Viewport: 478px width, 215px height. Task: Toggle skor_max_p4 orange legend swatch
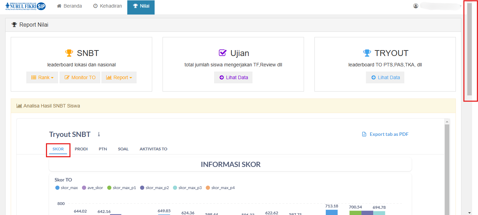(208, 188)
